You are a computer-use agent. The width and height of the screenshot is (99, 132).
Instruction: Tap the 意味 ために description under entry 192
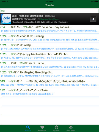[27, 94]
